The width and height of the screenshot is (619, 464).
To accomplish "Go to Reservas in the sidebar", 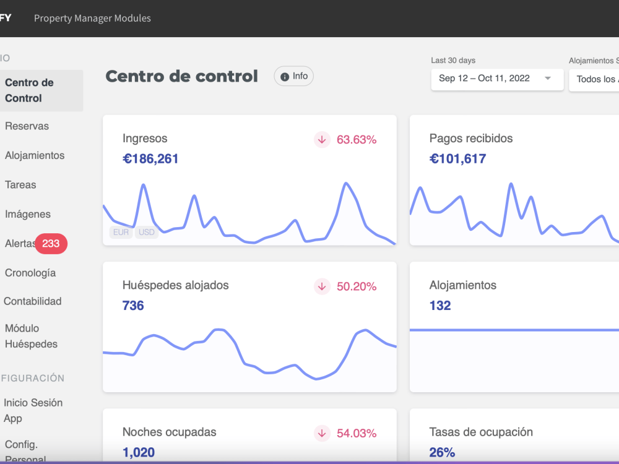I will click(27, 126).
